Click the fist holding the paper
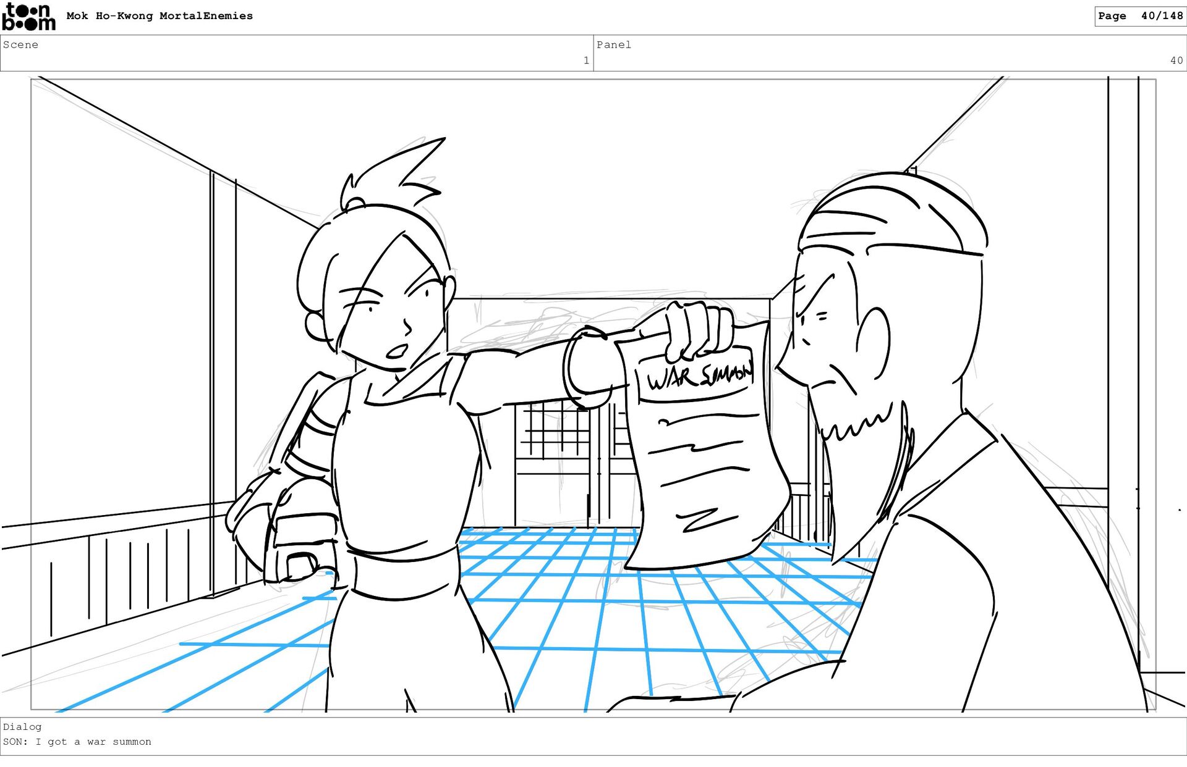Image resolution: width=1187 pixels, height=767 pixels. [699, 330]
